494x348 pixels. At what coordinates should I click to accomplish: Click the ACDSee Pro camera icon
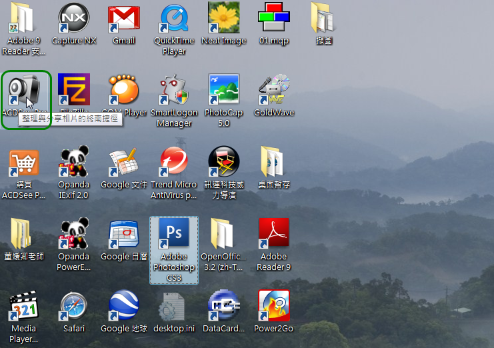click(24, 89)
